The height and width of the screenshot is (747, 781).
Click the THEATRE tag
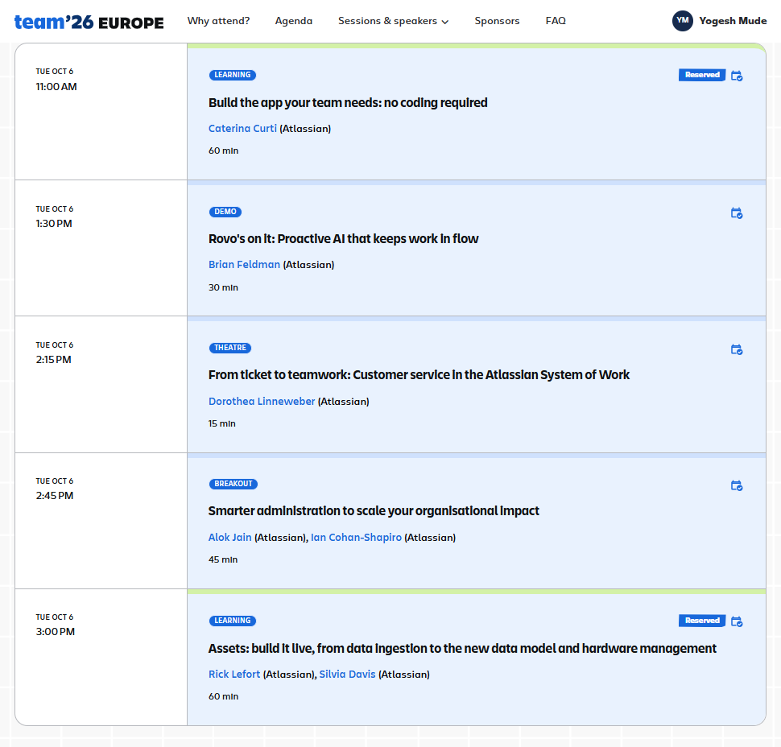click(230, 348)
